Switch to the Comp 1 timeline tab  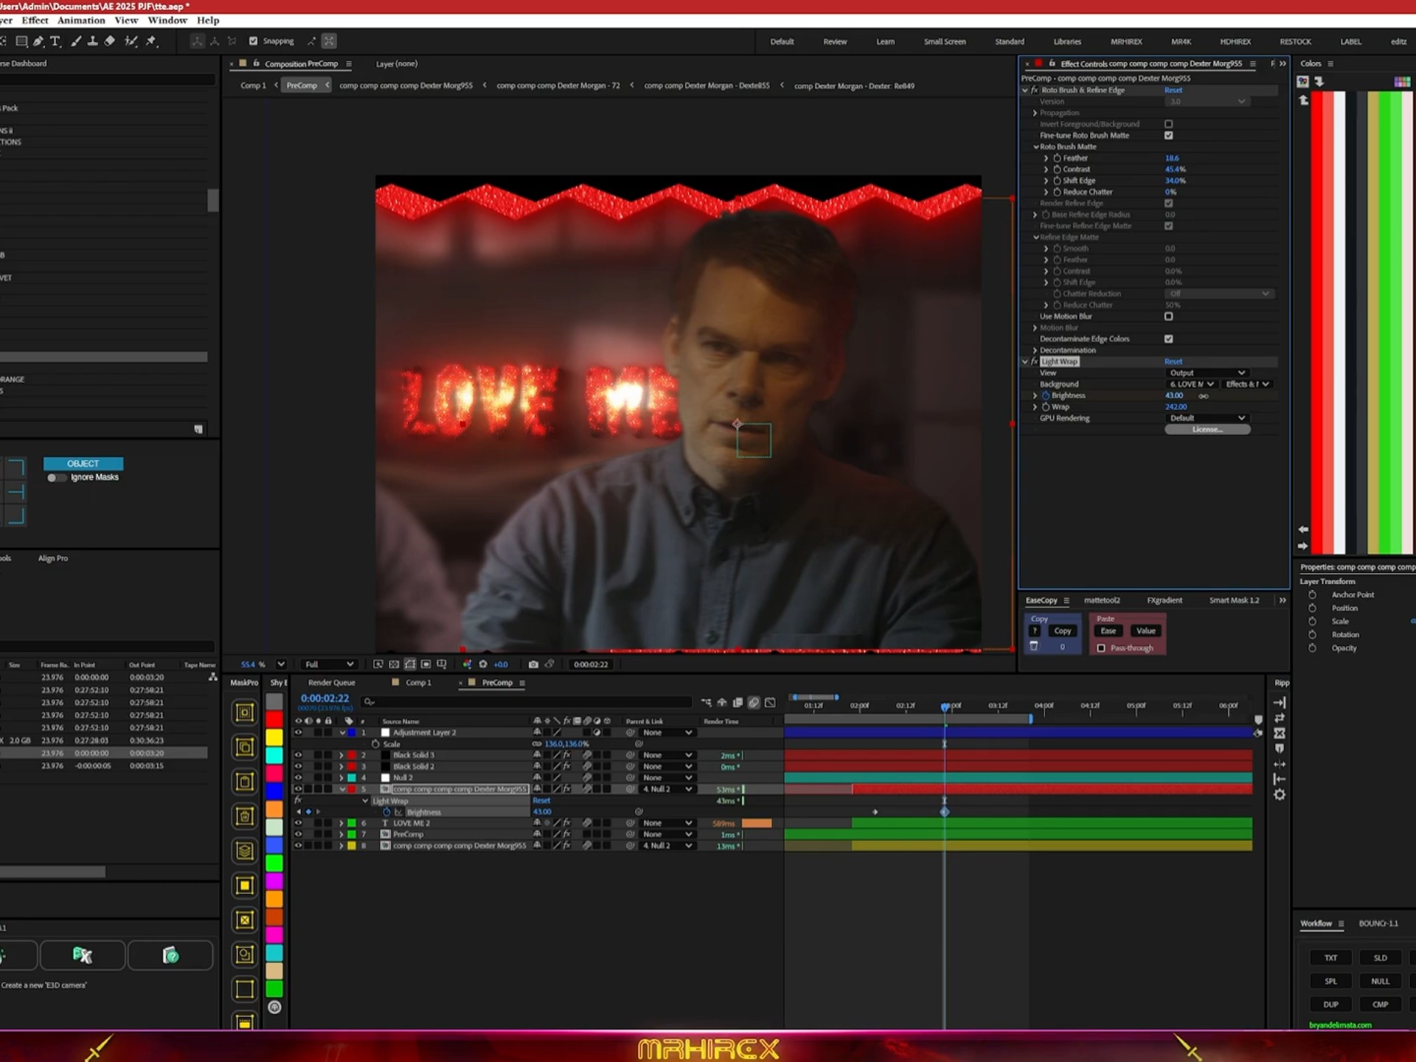418,683
